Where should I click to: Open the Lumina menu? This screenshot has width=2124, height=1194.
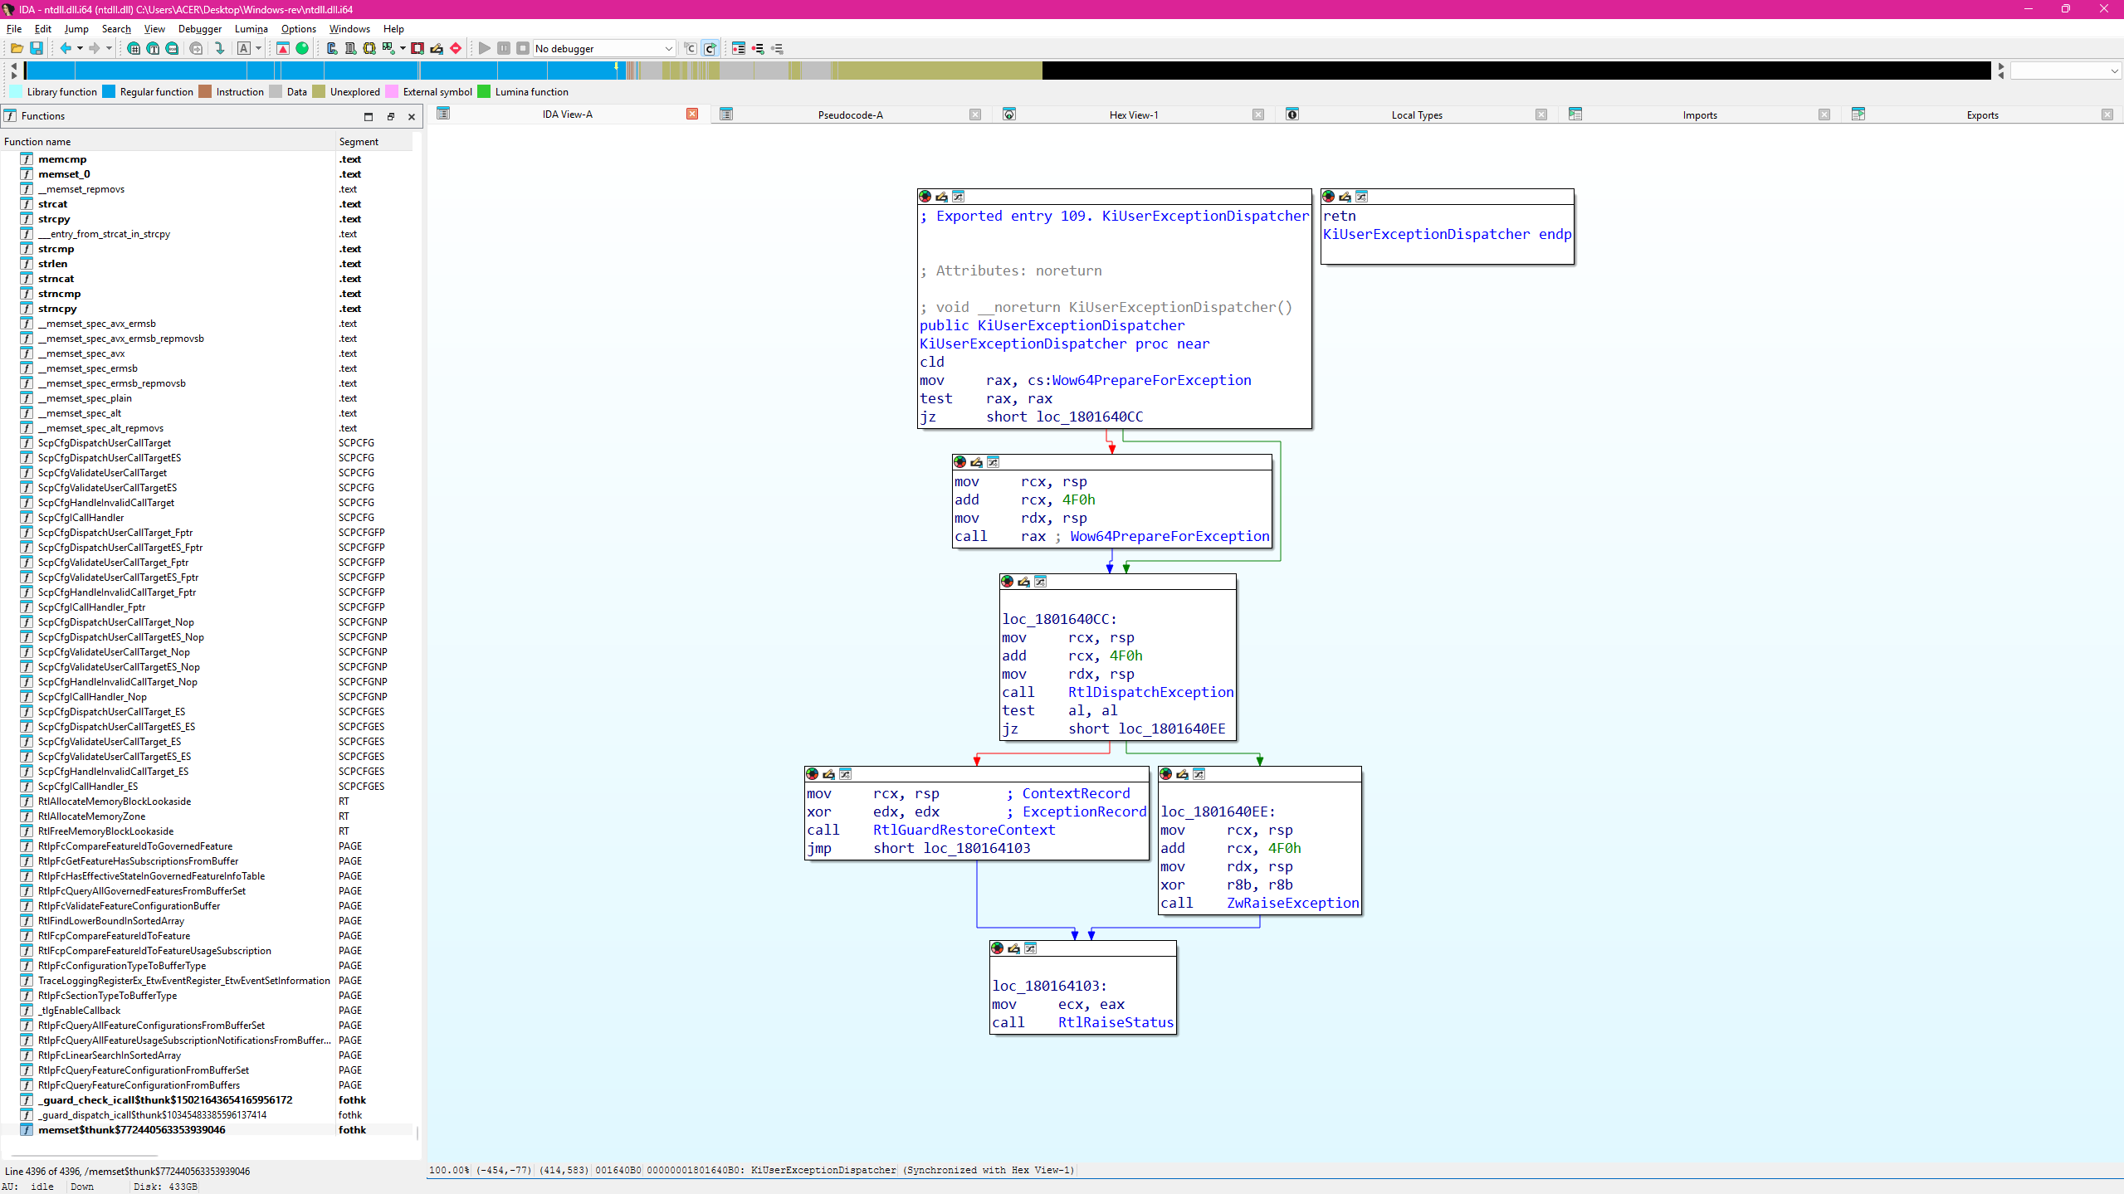251,28
